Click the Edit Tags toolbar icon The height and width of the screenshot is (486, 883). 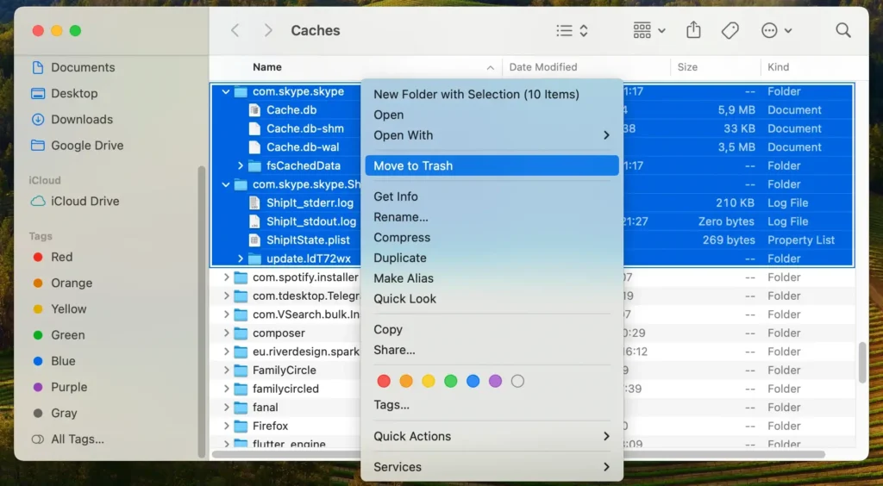pyautogui.click(x=730, y=31)
